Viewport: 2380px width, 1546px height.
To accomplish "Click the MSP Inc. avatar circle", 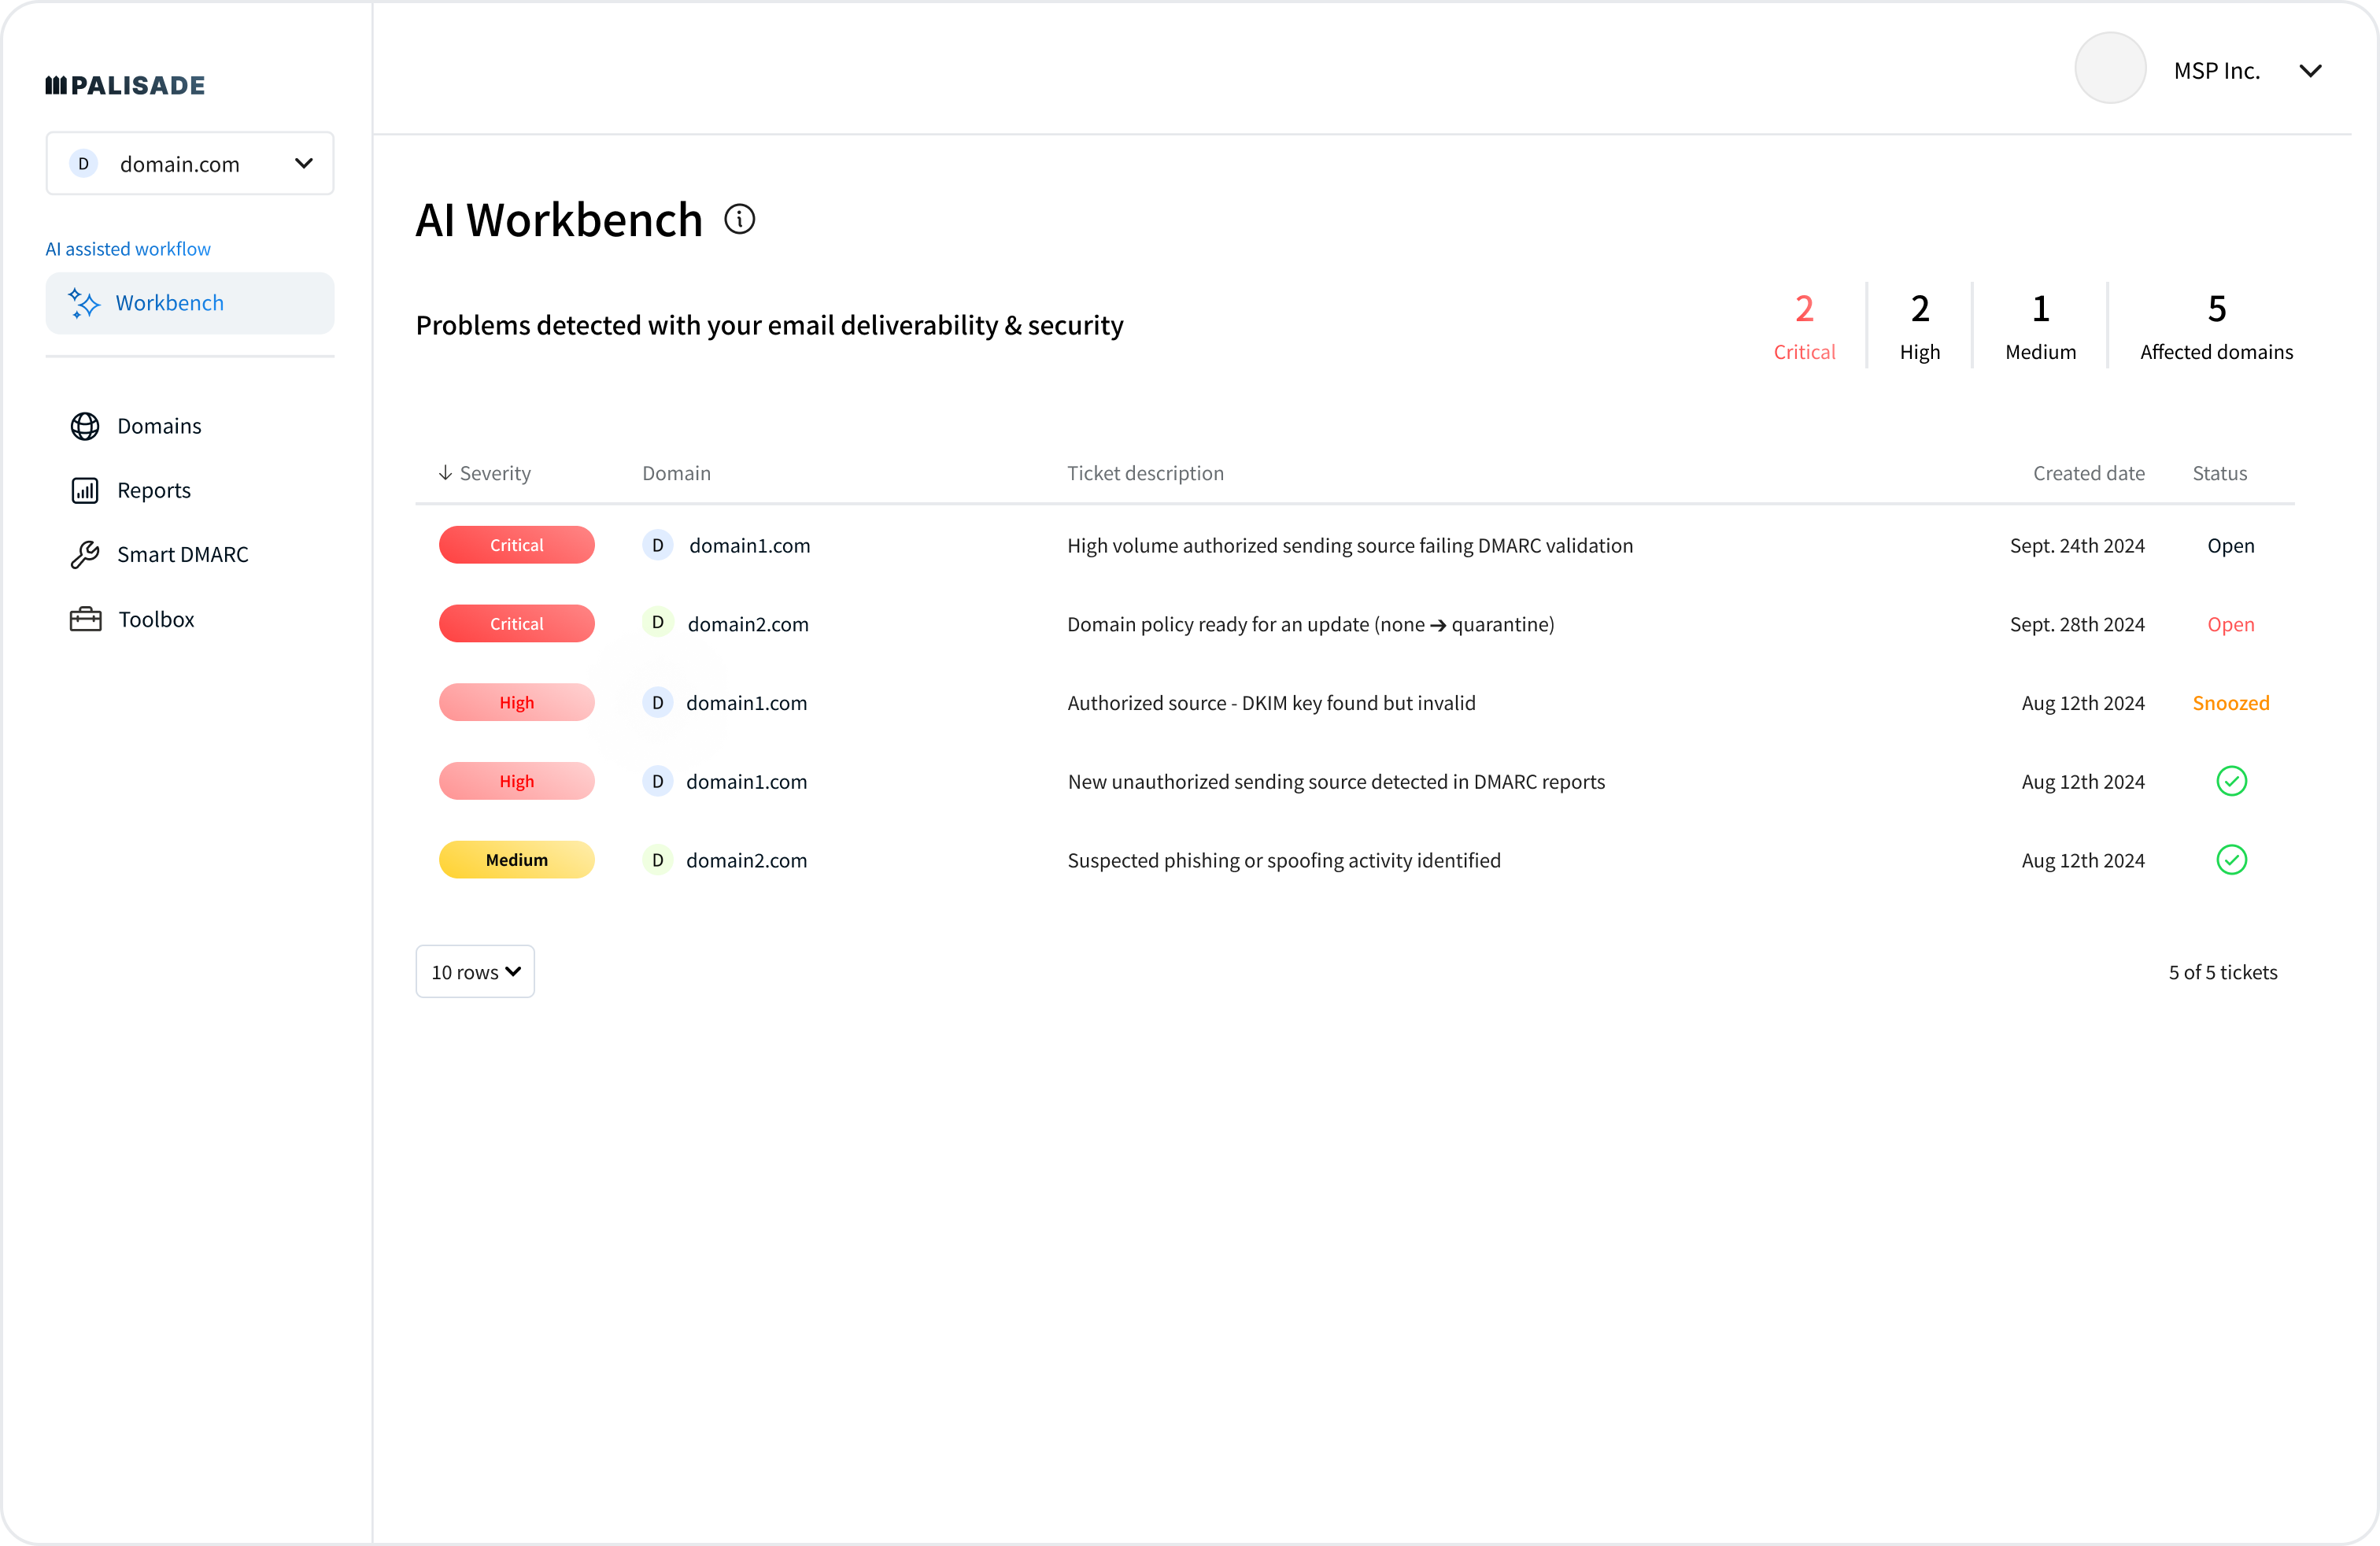I will click(2110, 69).
